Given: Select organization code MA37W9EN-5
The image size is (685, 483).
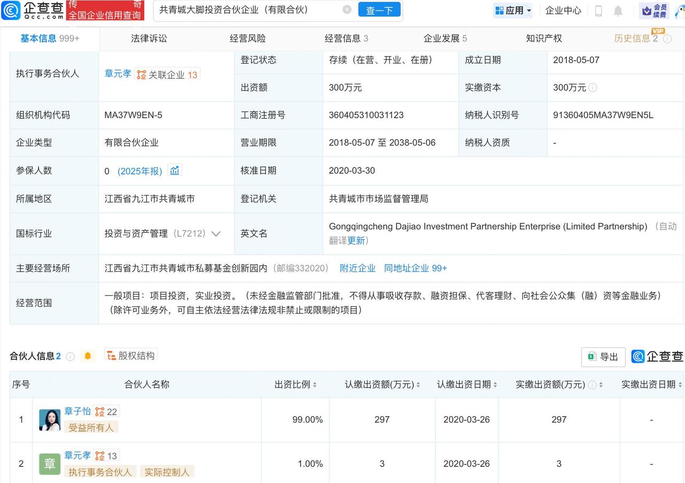Looking at the screenshot, I should [x=133, y=115].
